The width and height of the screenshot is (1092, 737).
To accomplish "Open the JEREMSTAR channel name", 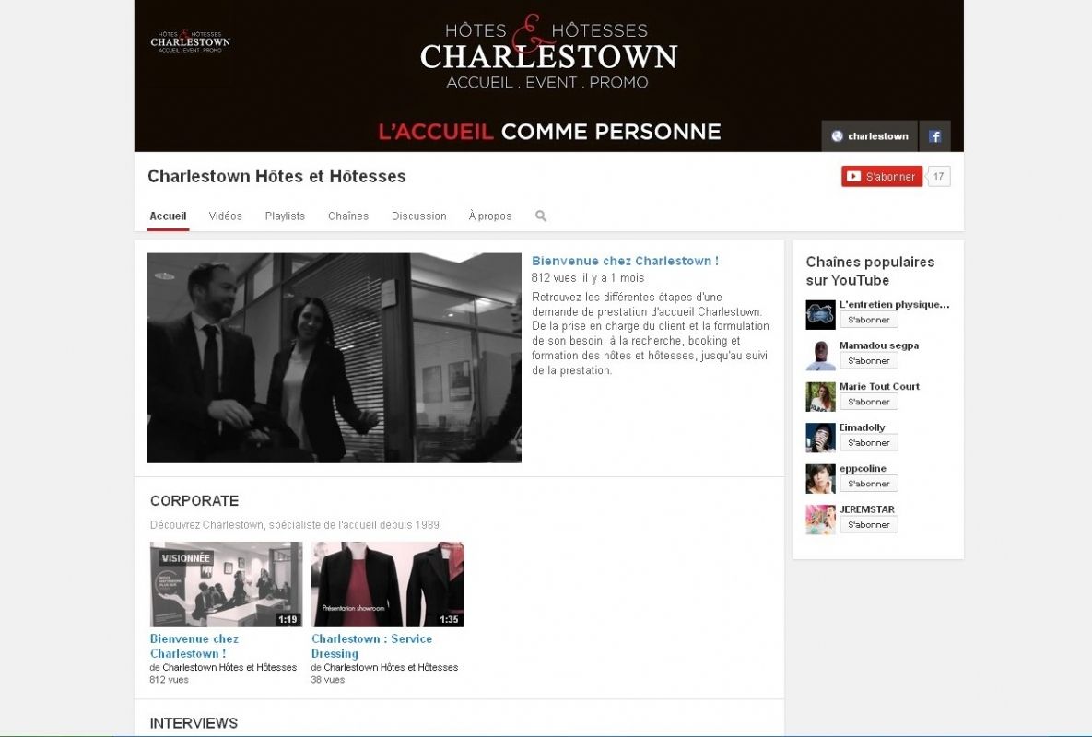I will pyautogui.click(x=866, y=509).
